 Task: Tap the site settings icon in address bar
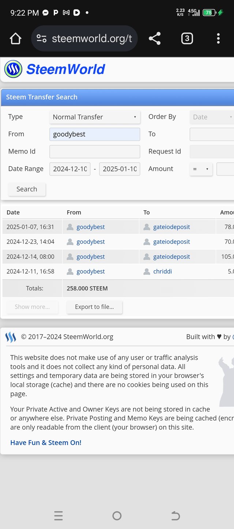point(42,38)
